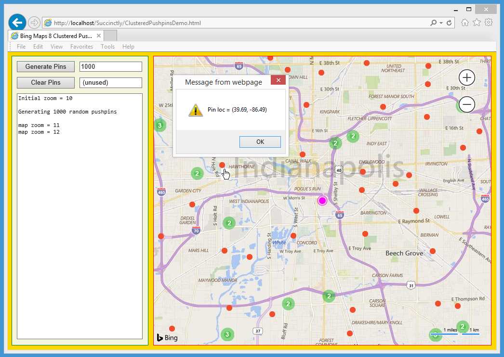Click the Beech Grove label on the map
The height and width of the screenshot is (357, 504).
pos(404,253)
